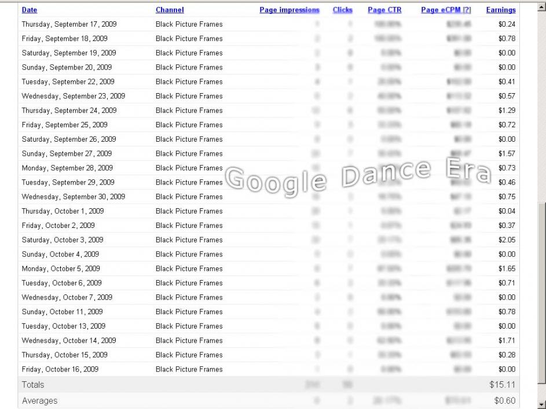Screen dimensions: 546x409
Task: Click the $0.41 earnings value
Action: click(507, 82)
